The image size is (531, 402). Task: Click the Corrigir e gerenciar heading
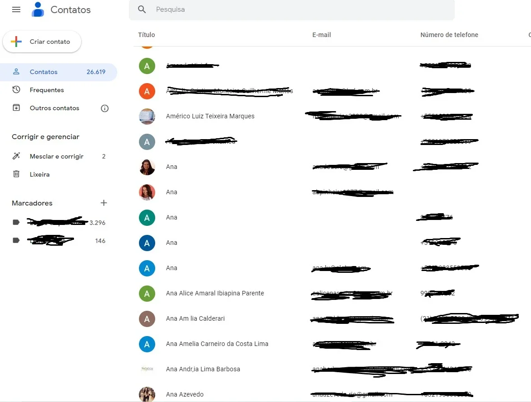(x=46, y=136)
